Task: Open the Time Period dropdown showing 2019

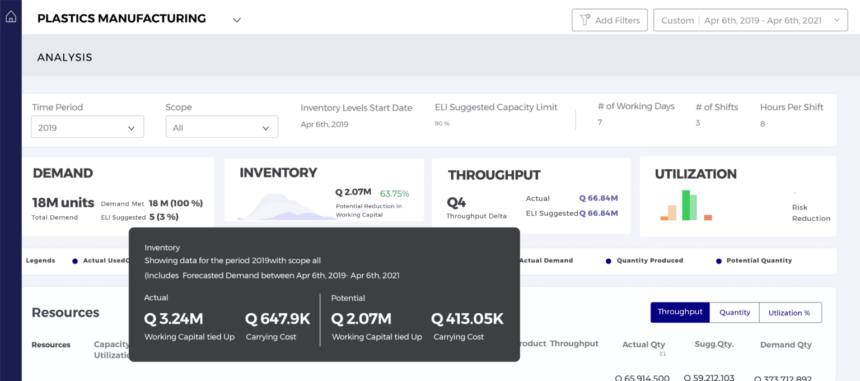Action: (x=87, y=127)
